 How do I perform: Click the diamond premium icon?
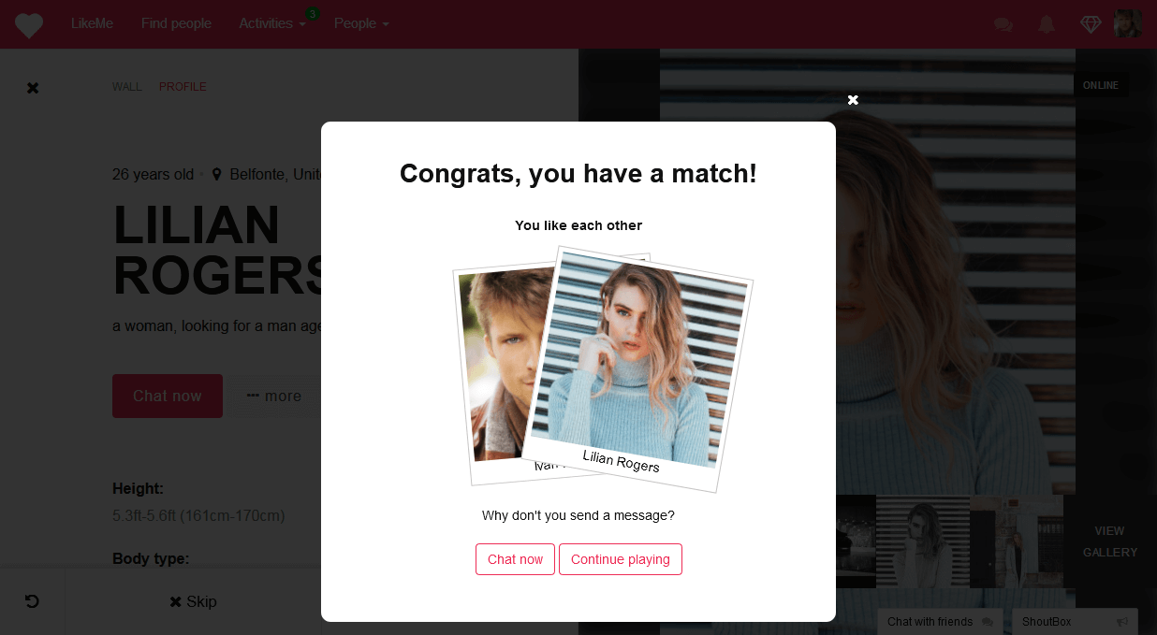point(1091,24)
